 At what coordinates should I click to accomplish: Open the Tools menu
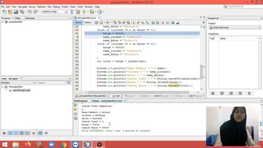click(x=80, y=7)
